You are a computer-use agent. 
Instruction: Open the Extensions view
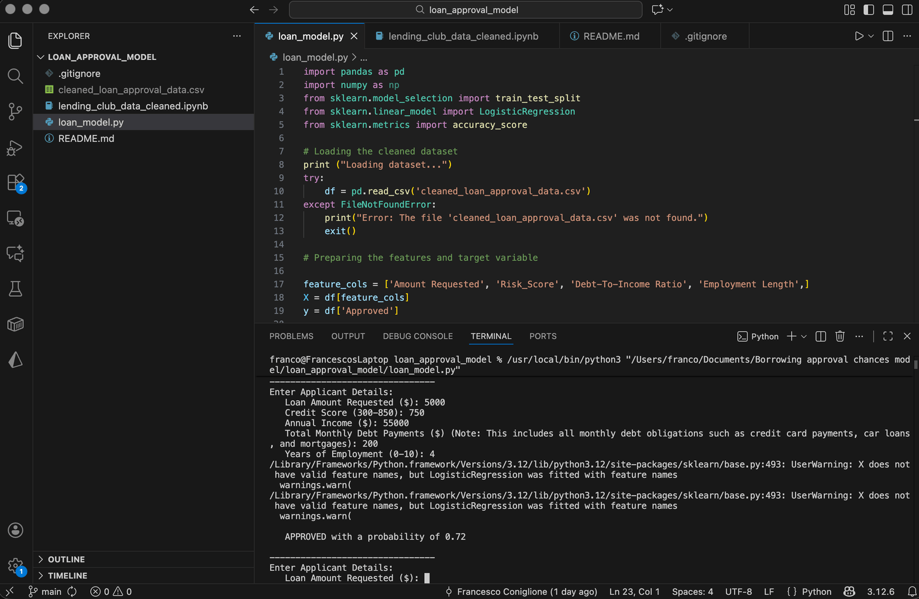tap(15, 183)
